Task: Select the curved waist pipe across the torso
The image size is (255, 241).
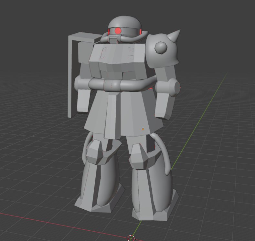Action: (122, 85)
